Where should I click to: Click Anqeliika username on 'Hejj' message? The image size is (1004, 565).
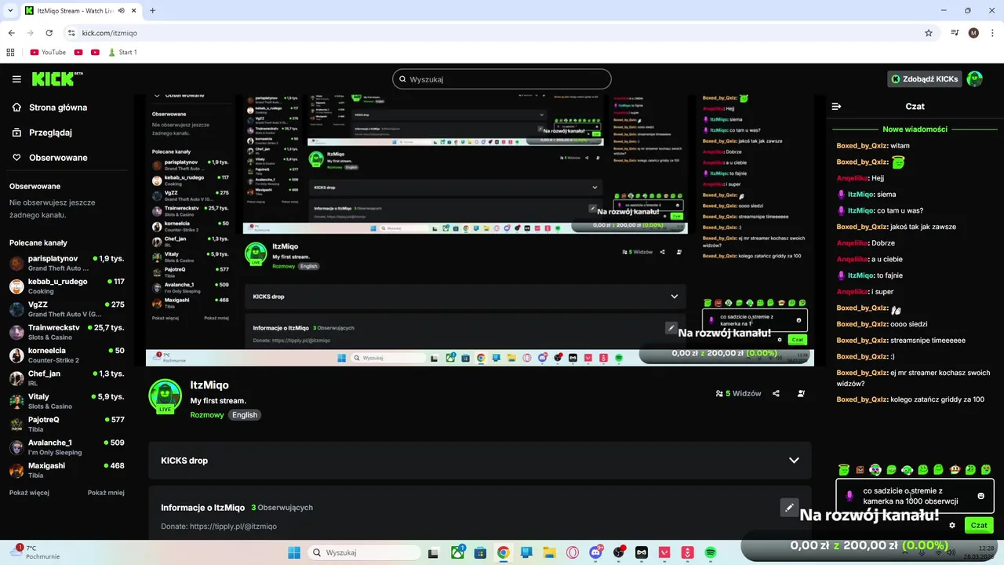(x=853, y=178)
